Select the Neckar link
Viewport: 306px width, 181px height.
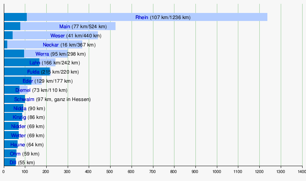[x=51, y=45]
